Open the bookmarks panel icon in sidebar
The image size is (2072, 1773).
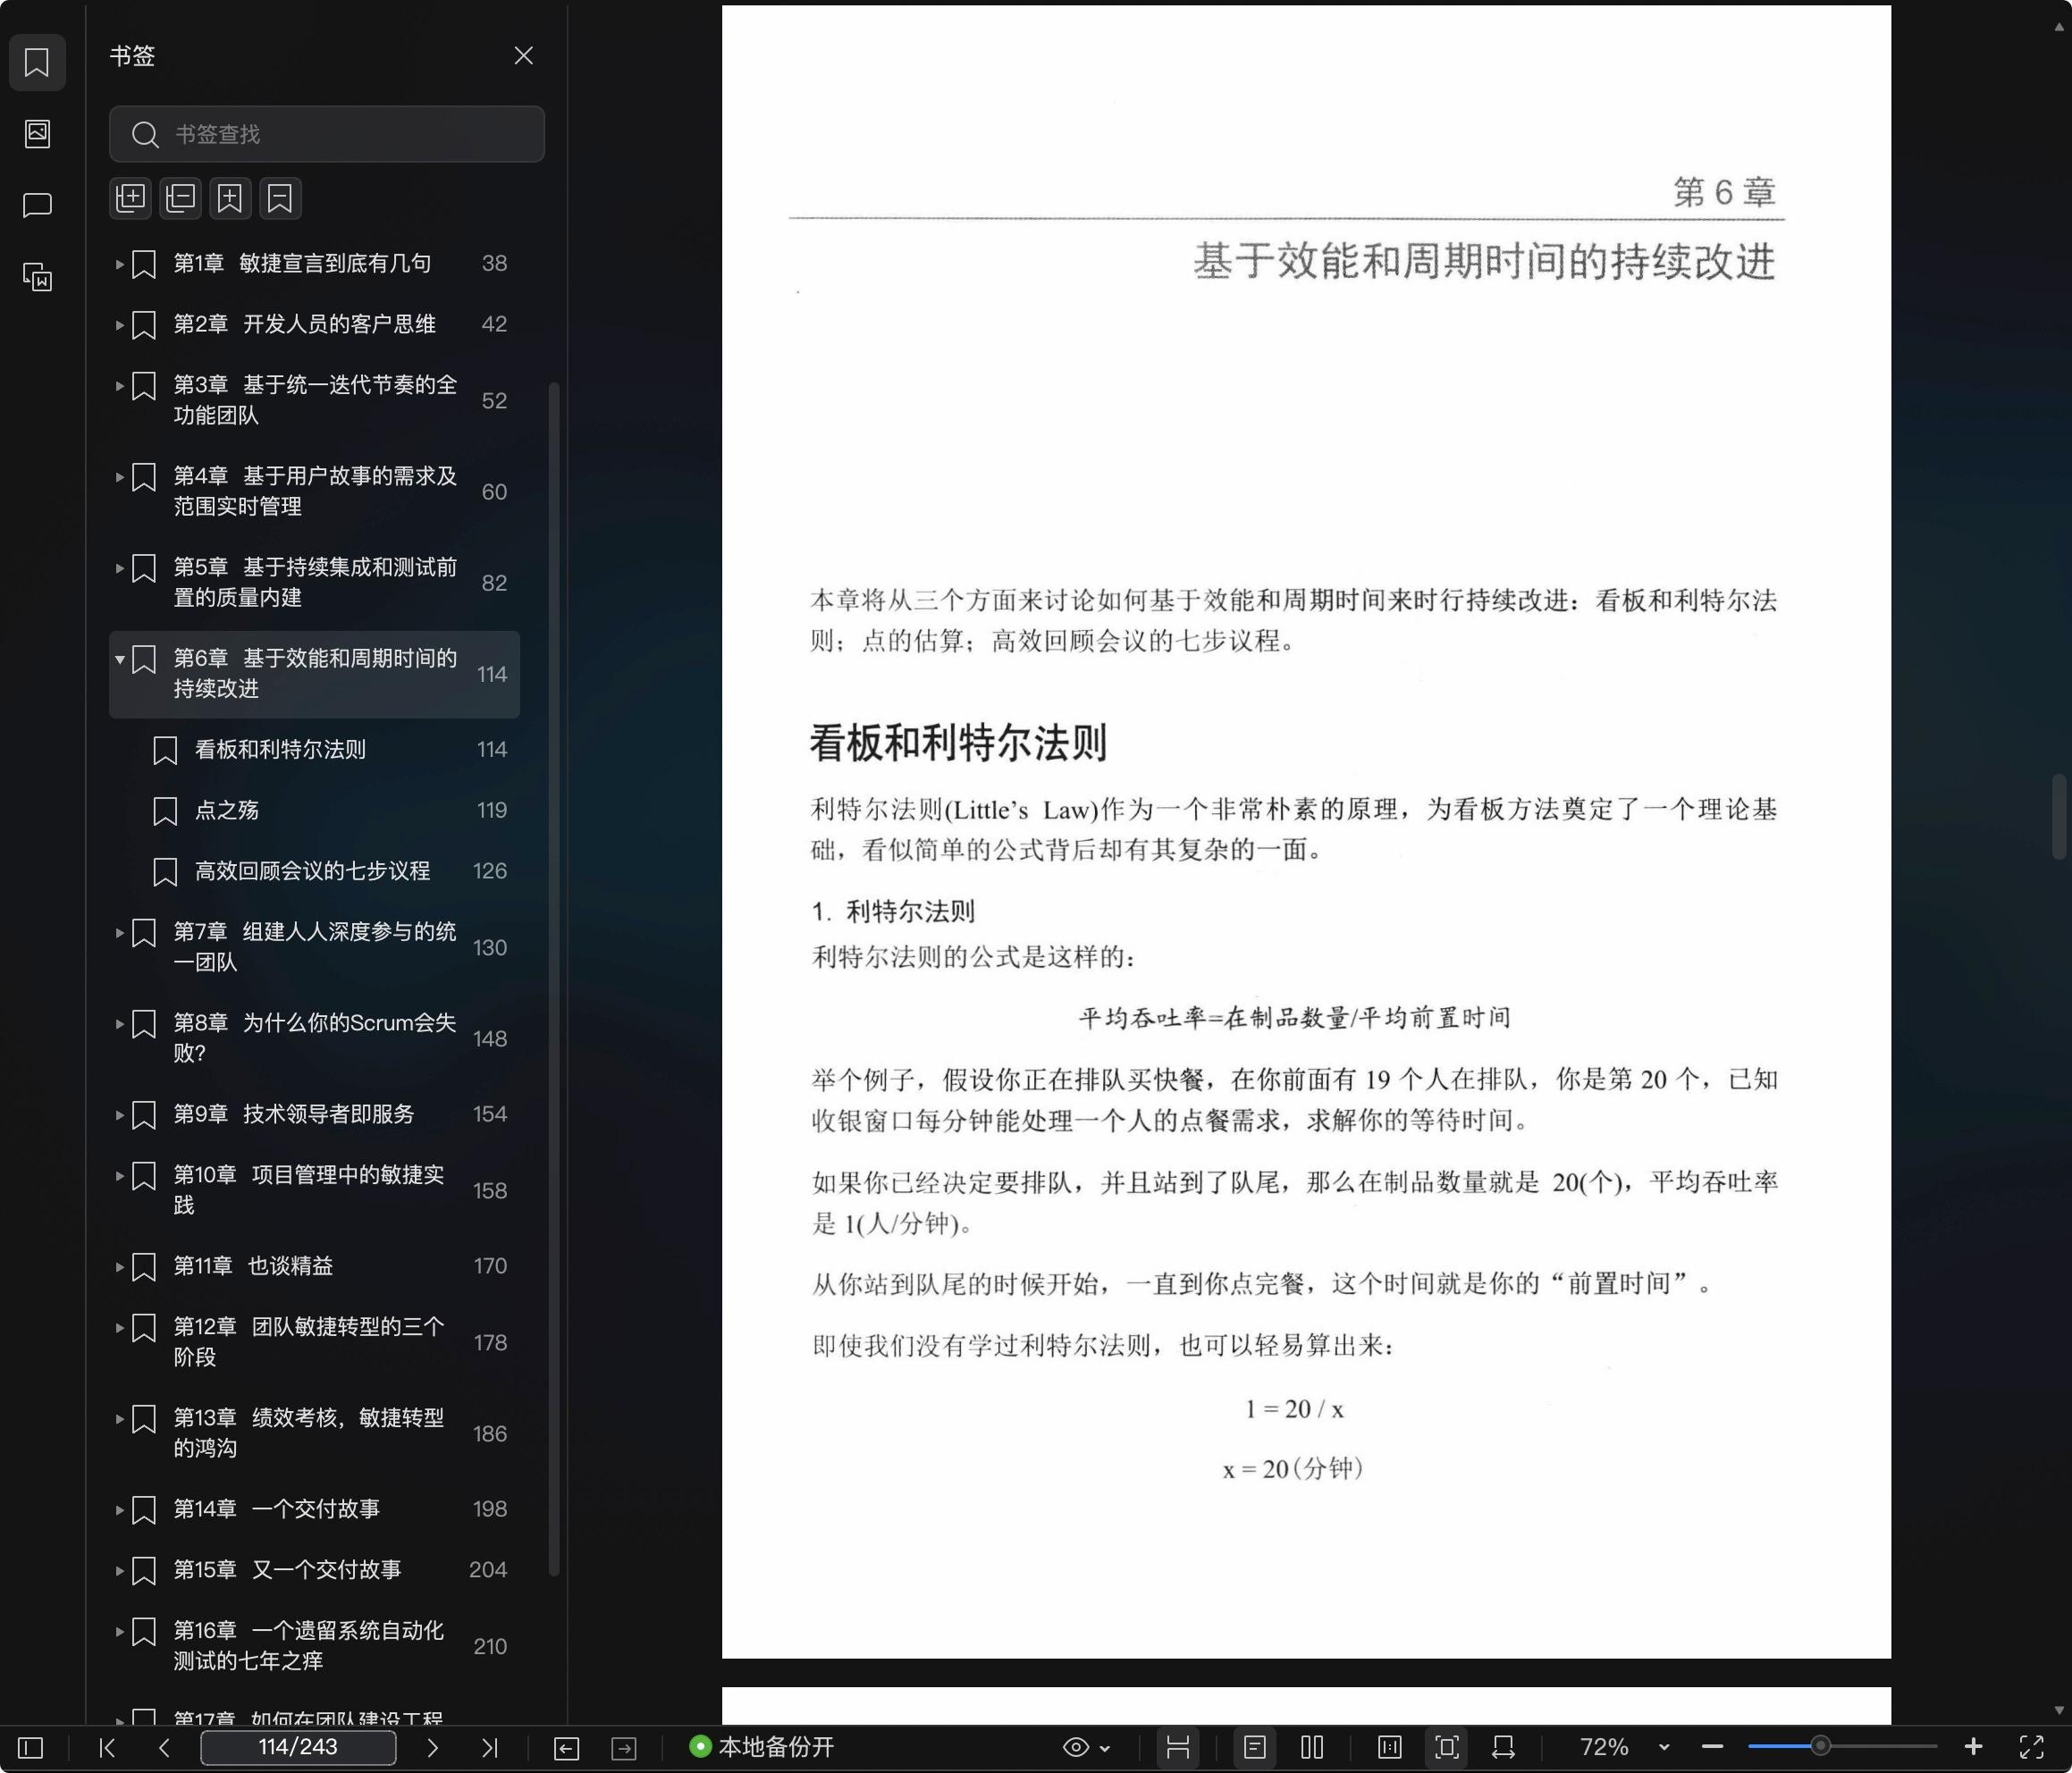tap(37, 62)
